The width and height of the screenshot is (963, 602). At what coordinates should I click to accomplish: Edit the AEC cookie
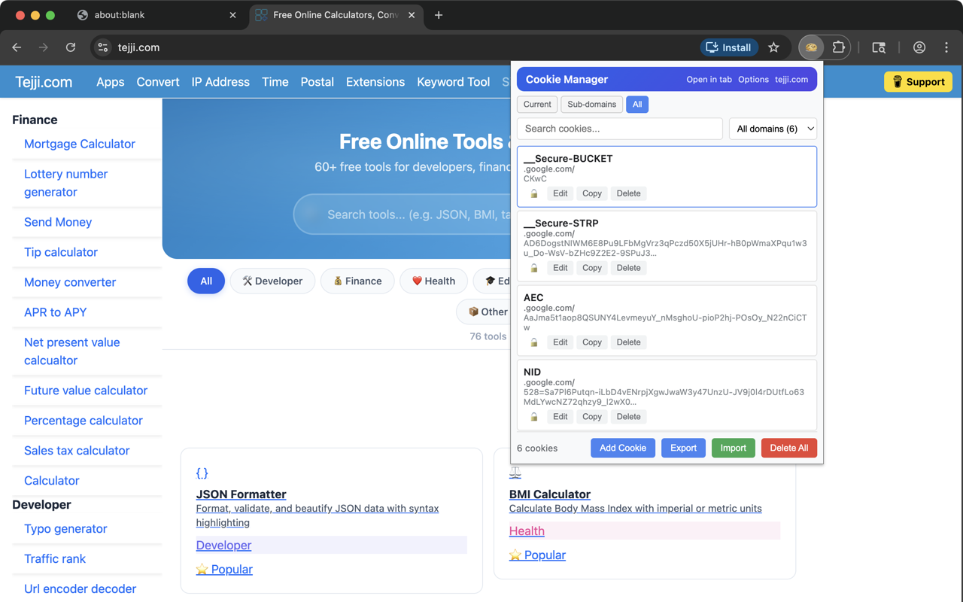pos(560,342)
